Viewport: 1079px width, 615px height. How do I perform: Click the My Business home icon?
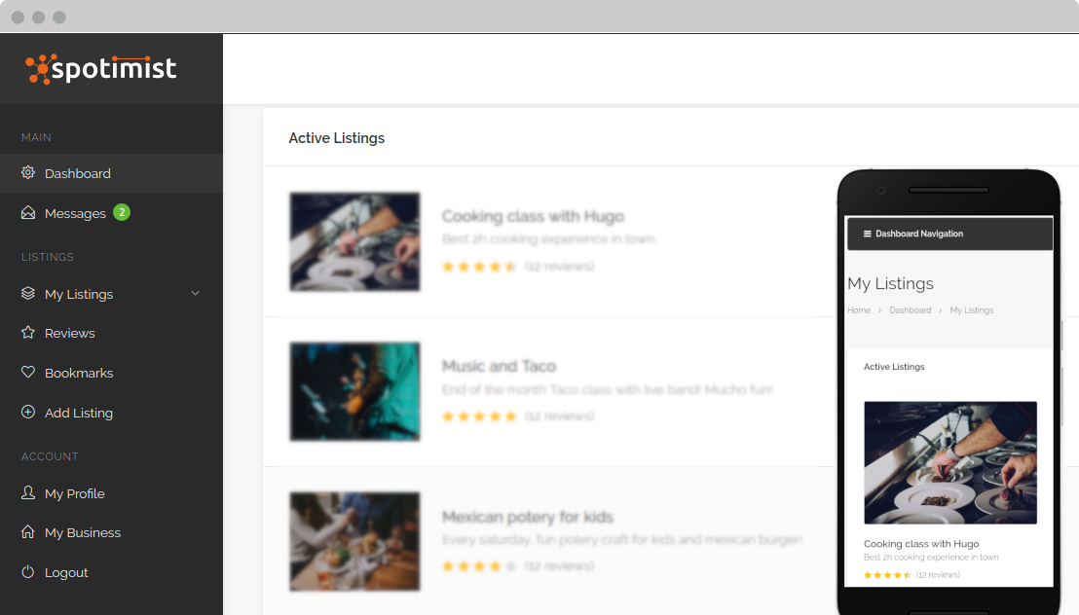click(x=28, y=532)
